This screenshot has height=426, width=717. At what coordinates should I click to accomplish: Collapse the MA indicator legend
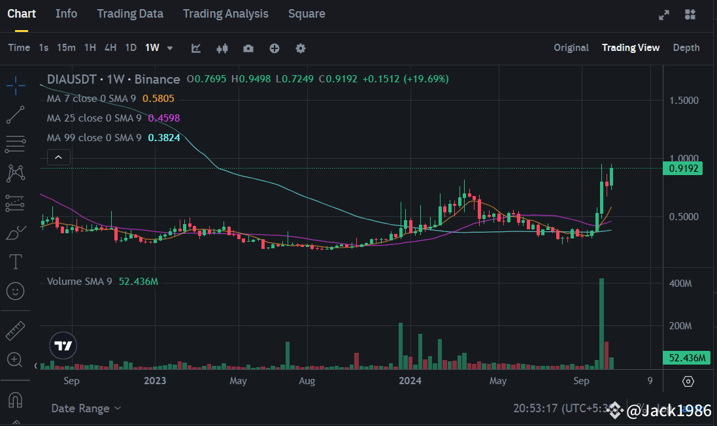58,157
